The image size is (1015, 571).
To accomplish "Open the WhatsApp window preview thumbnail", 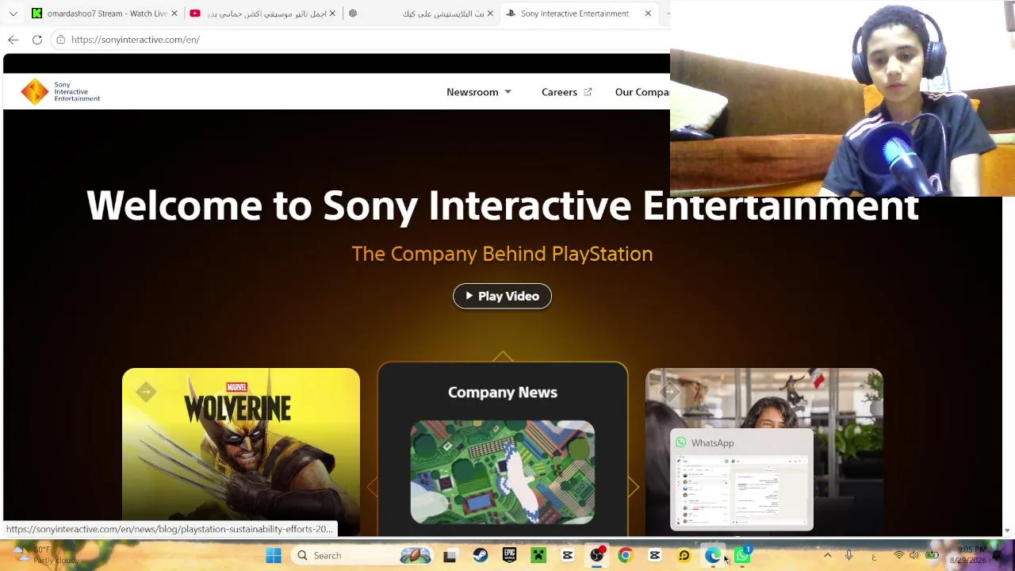I will click(741, 480).
